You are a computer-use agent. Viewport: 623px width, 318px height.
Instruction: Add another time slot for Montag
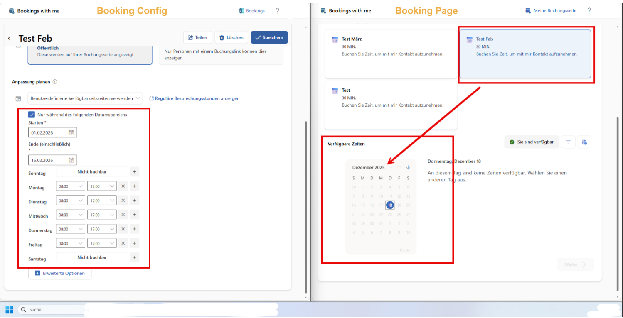pyautogui.click(x=134, y=186)
